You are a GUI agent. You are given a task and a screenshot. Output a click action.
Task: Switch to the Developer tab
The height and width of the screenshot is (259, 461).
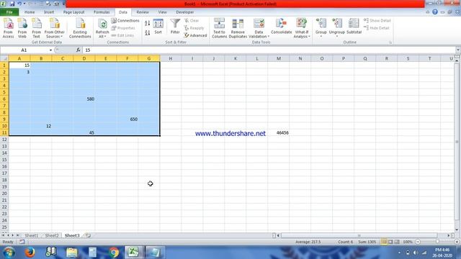(x=185, y=12)
